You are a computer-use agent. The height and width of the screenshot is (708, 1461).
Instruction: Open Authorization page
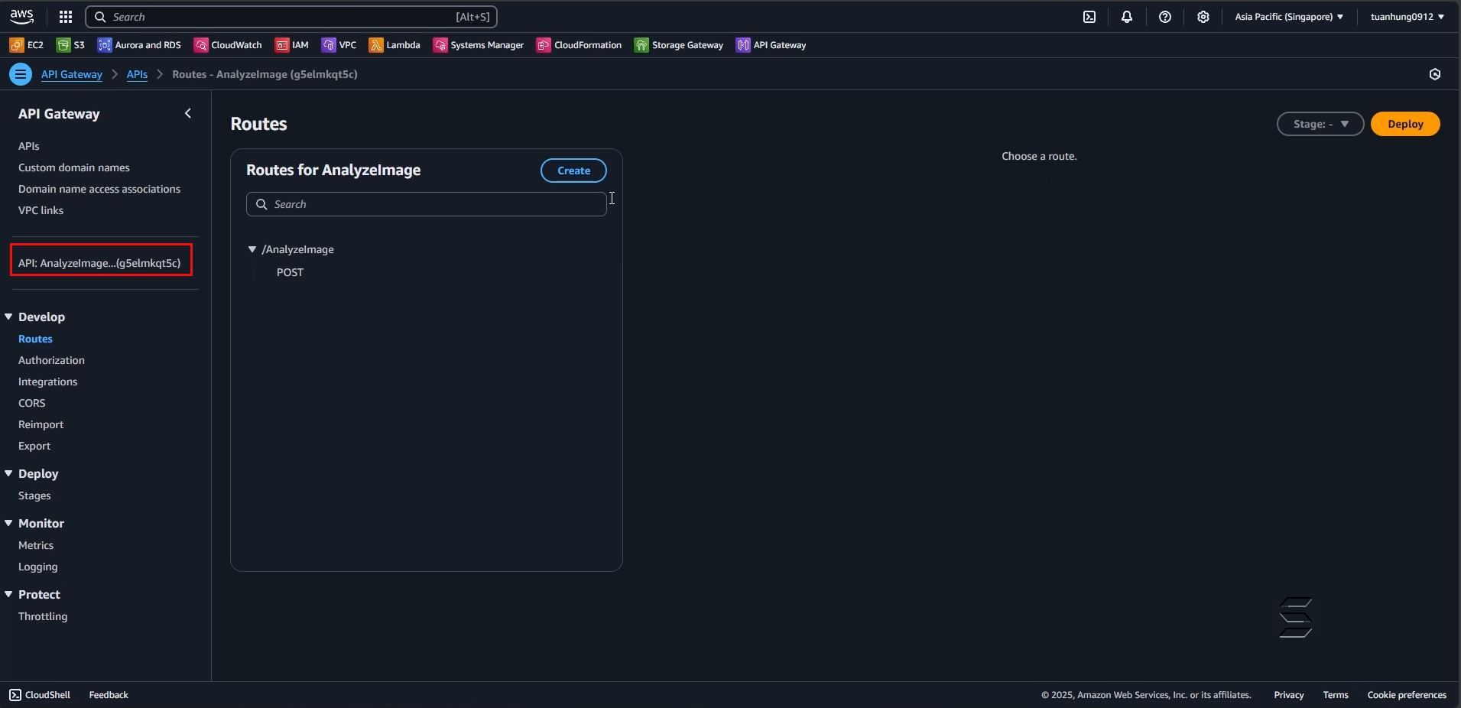tap(52, 360)
